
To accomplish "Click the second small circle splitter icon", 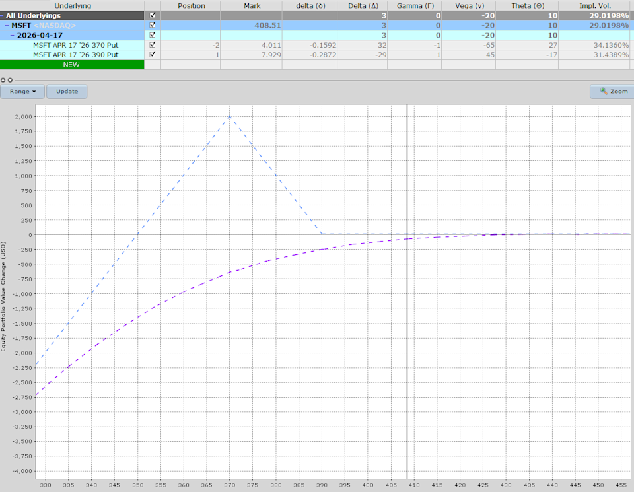I will [10, 80].
